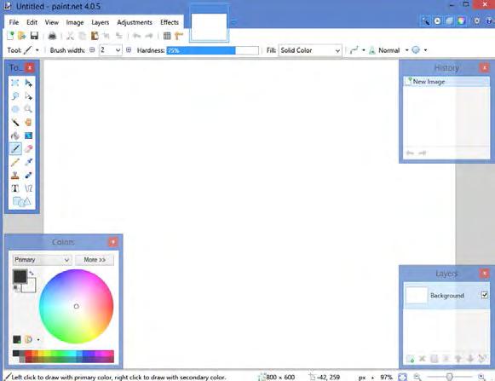Image resolution: width=495 pixels, height=381 pixels.
Task: Increase brush width with plus button
Action: 129,50
